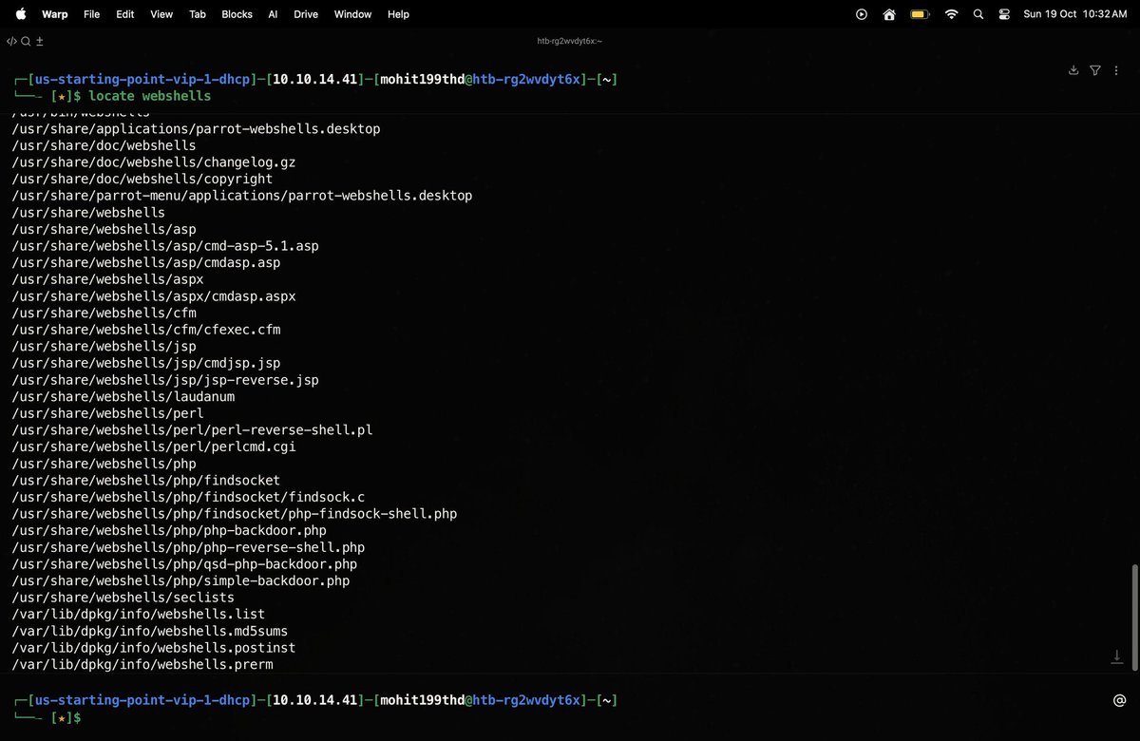This screenshot has height=741, width=1140.
Task: Click the cmd-asp-5.1.asp path line
Action: coord(165,246)
